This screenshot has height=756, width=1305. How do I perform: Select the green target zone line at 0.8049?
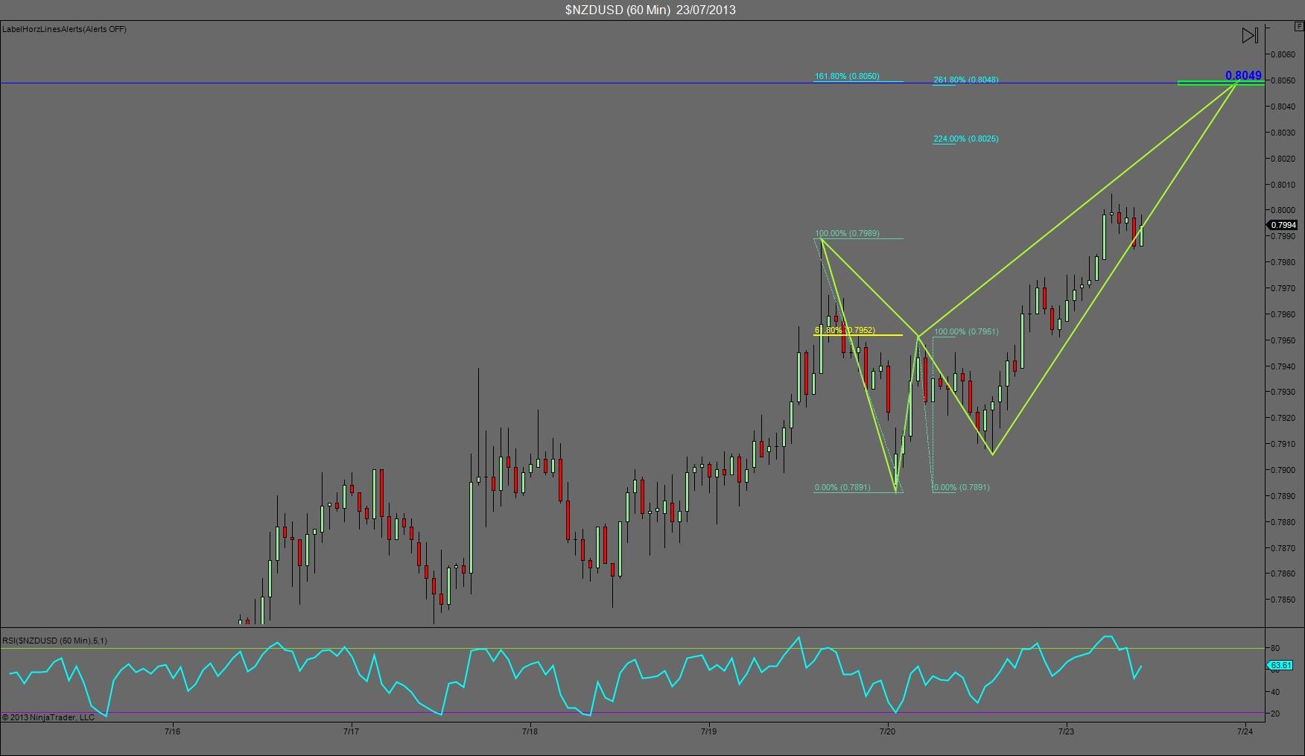[1221, 83]
